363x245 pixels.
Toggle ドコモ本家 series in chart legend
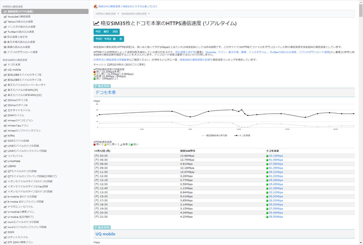tap(242, 135)
